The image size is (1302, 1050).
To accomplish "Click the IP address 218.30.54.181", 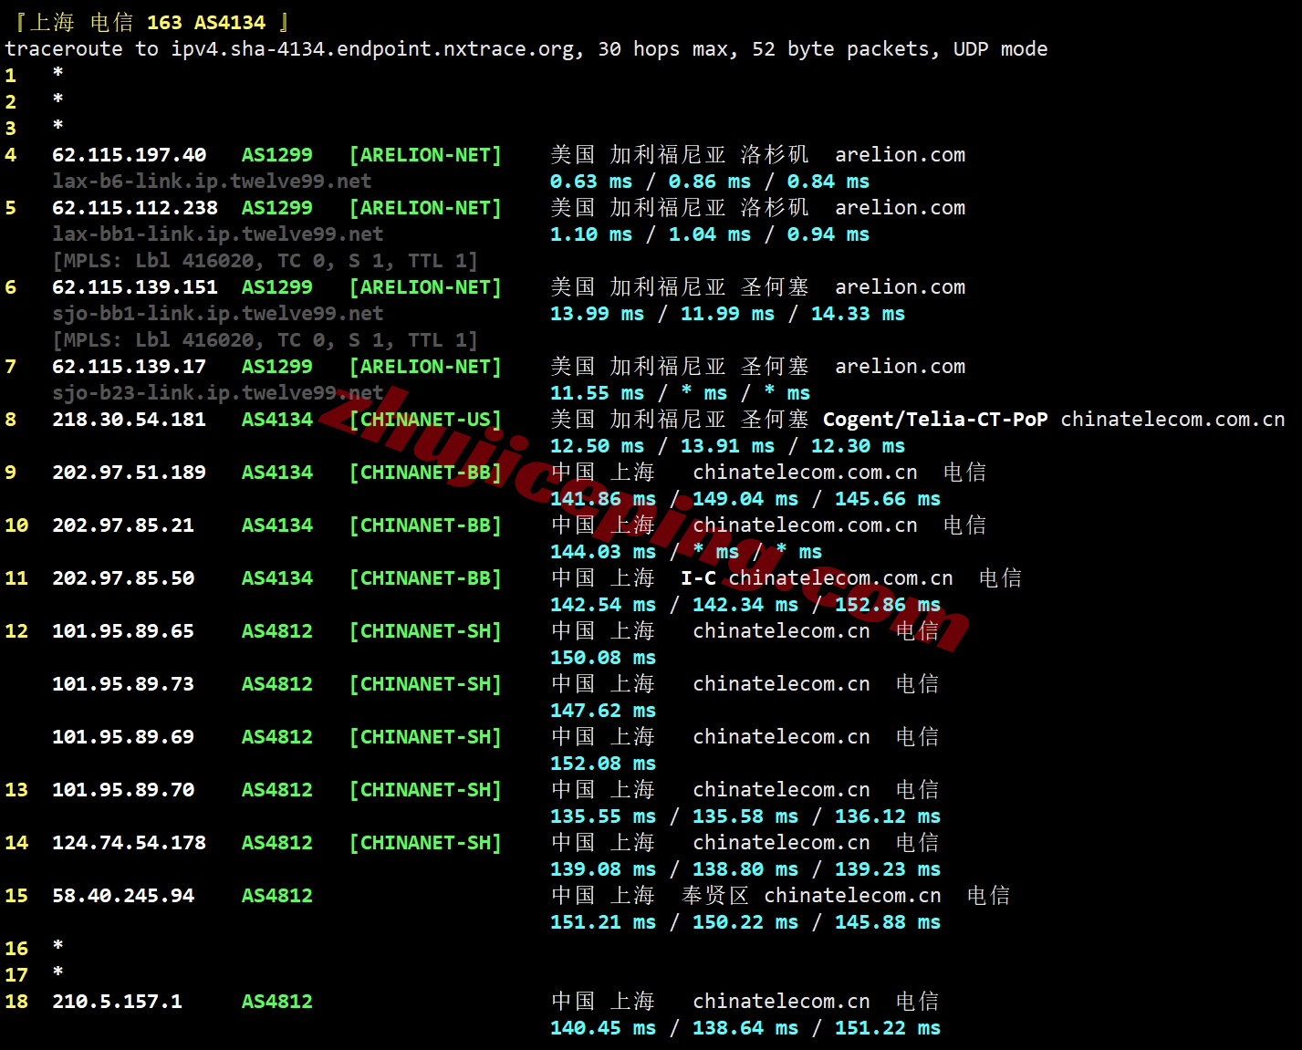I will (x=129, y=420).
